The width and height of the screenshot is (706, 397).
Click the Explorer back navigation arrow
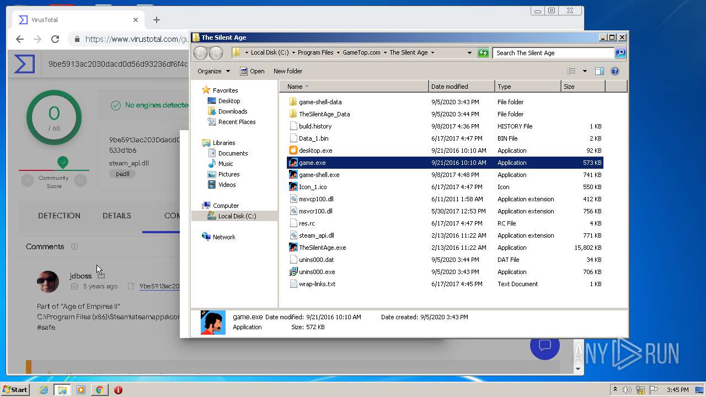[x=201, y=53]
